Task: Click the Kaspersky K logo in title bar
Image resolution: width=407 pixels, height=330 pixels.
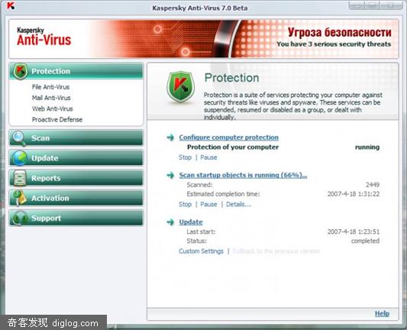Action: (x=11, y=5)
